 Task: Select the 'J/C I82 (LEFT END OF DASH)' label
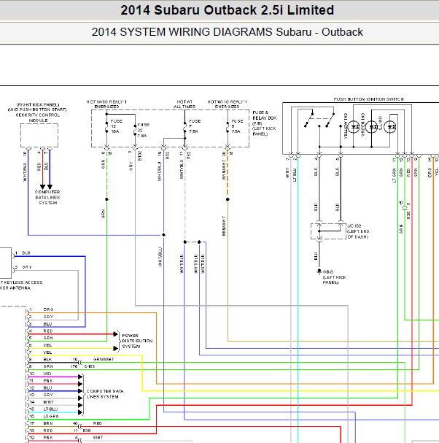tap(358, 231)
